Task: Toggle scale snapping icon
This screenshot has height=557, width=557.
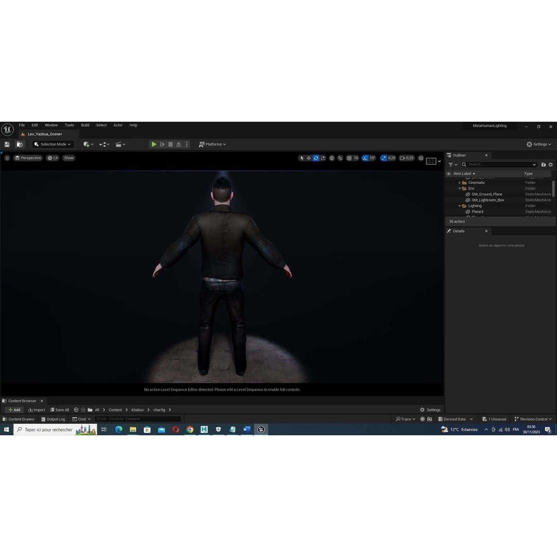Action: [383, 158]
